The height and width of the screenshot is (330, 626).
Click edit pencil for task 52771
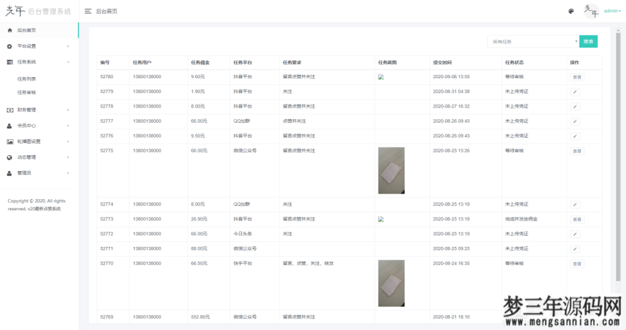[575, 249]
